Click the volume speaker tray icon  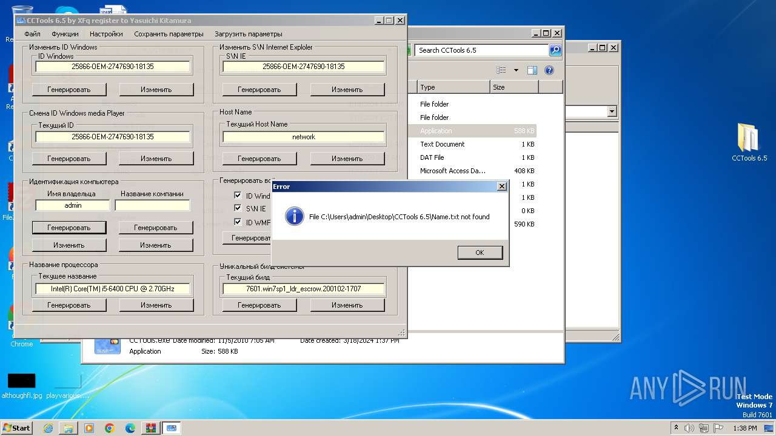pos(689,428)
